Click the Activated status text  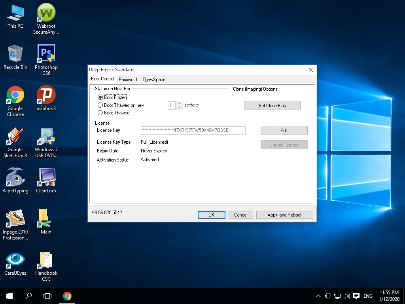150,160
